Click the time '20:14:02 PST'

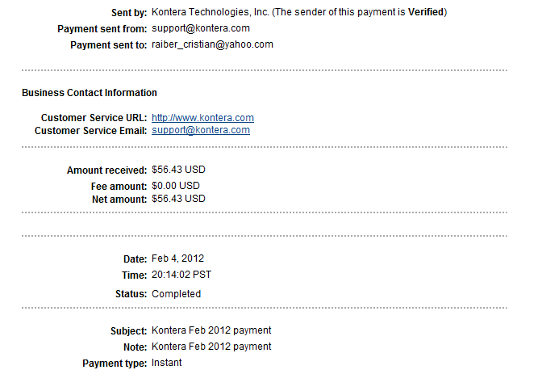(181, 275)
